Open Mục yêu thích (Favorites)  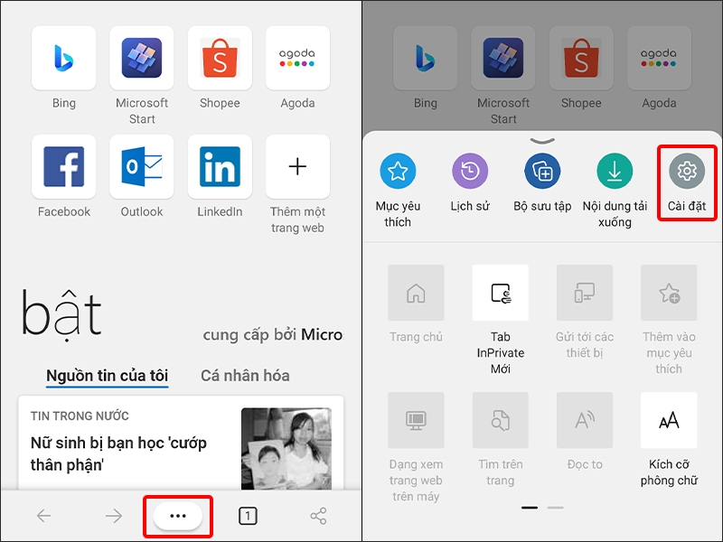coord(399,172)
